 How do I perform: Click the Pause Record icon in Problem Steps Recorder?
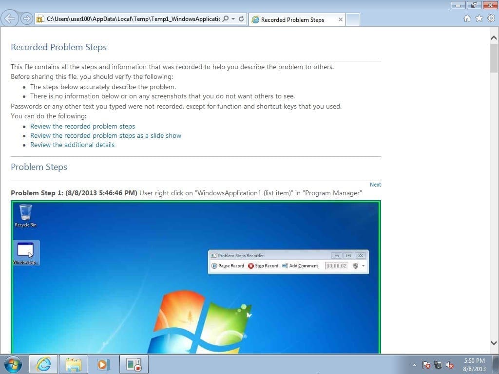pos(214,266)
